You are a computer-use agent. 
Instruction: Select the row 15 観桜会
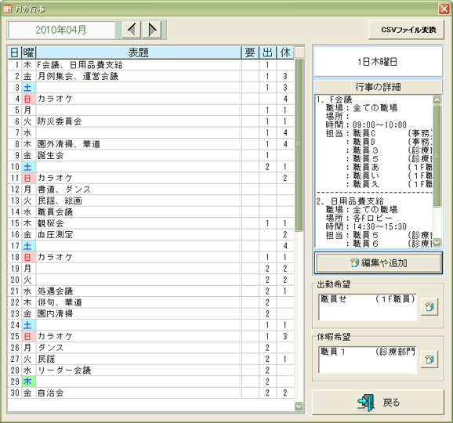(150, 223)
